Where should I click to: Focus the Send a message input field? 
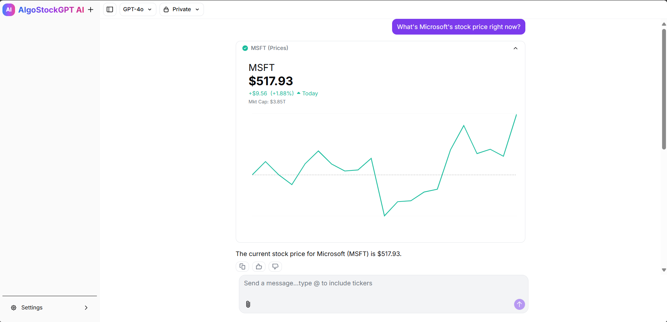(383, 294)
